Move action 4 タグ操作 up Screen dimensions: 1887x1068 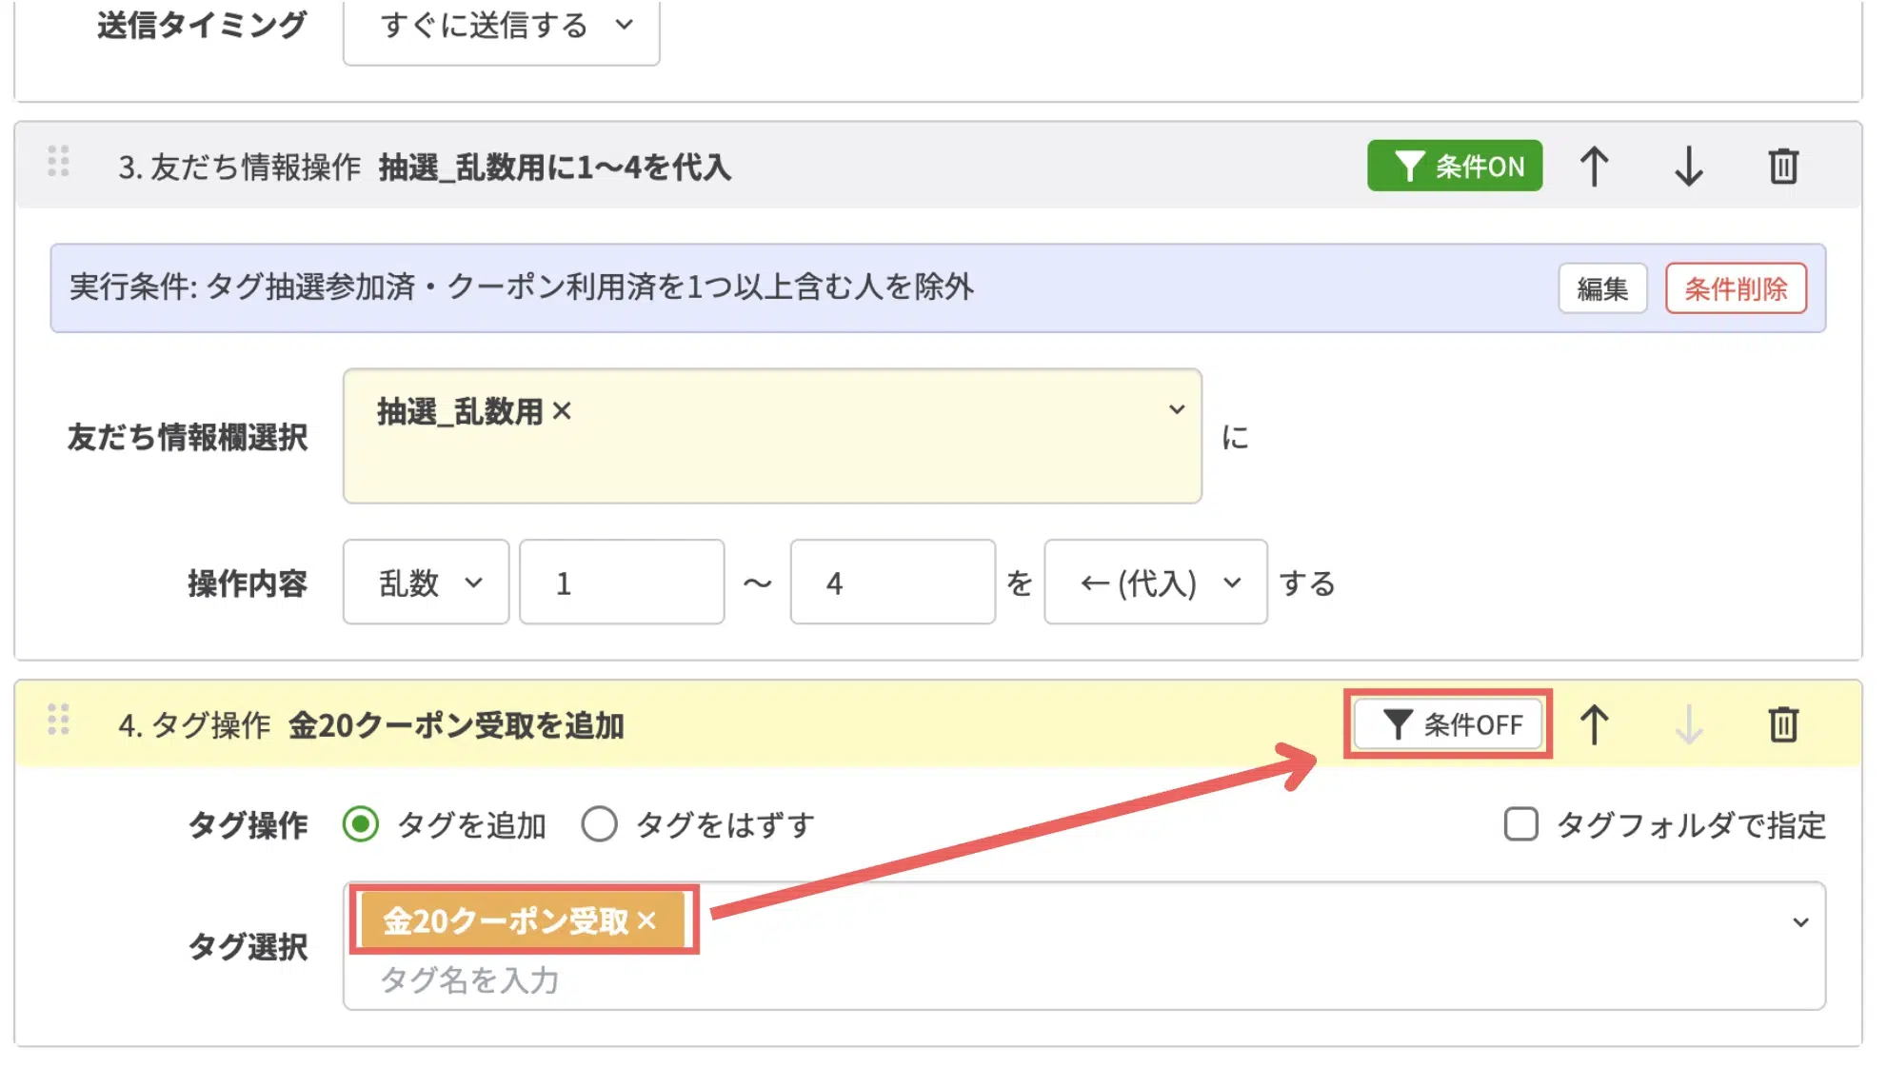pos(1594,724)
